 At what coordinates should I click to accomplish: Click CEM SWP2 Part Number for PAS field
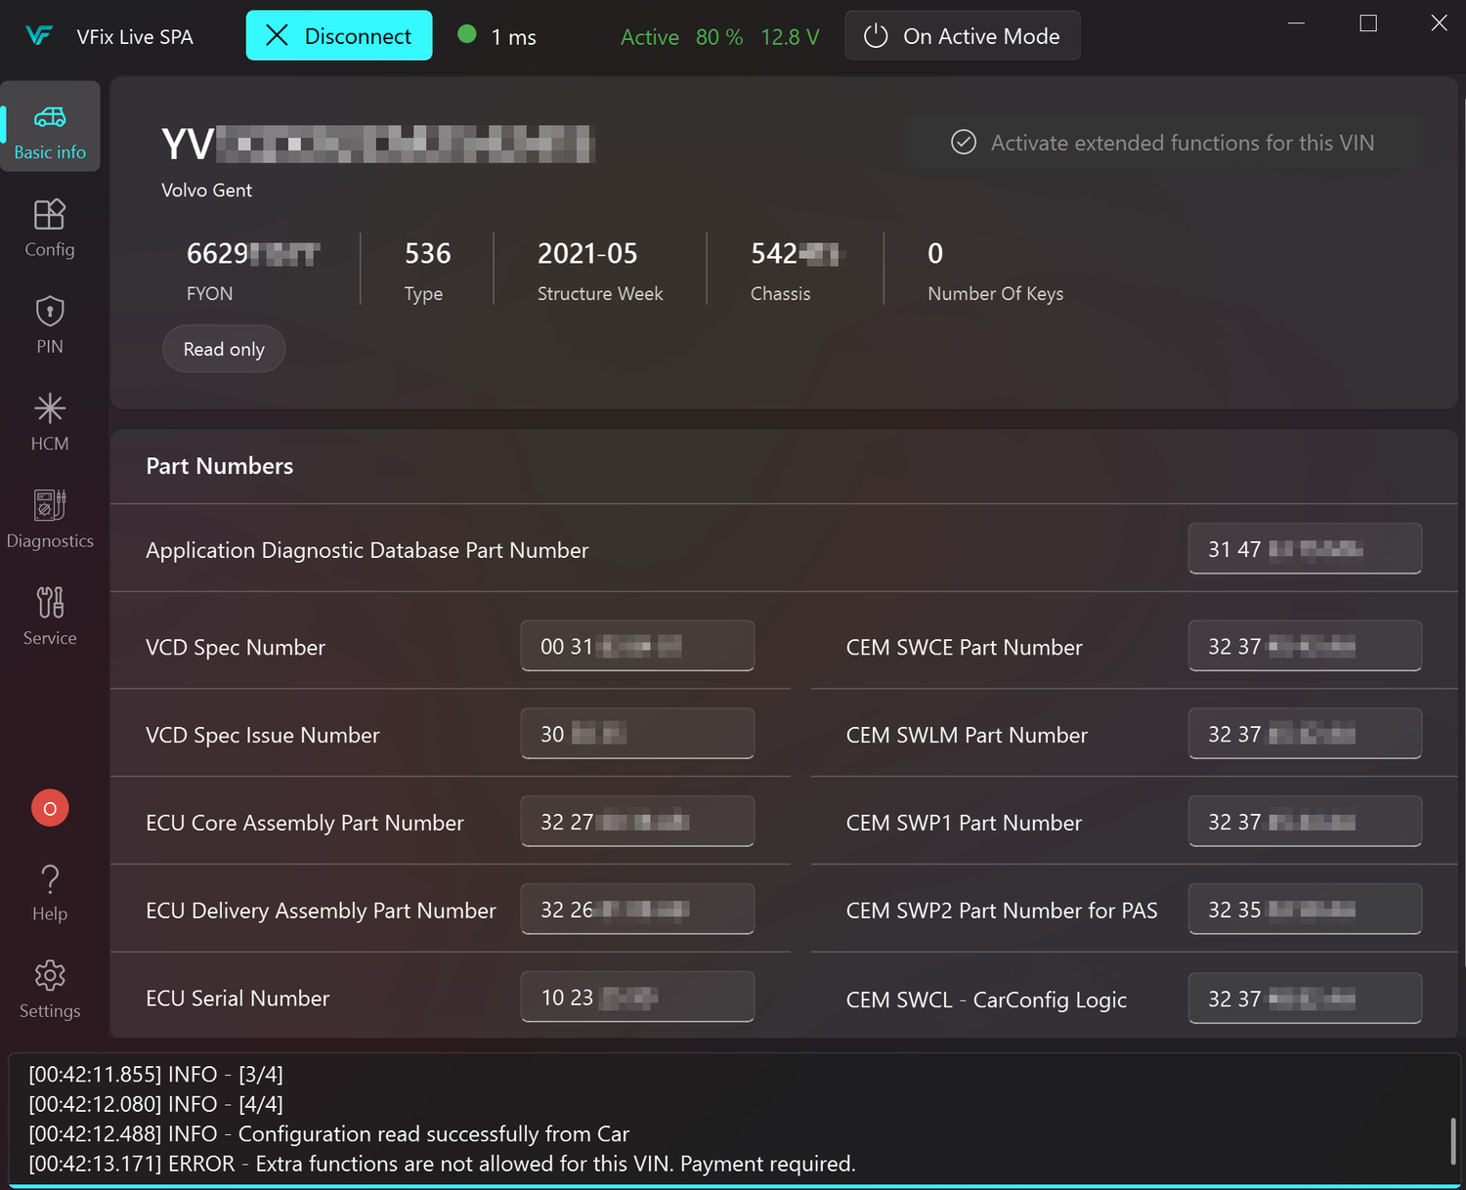coord(1305,910)
